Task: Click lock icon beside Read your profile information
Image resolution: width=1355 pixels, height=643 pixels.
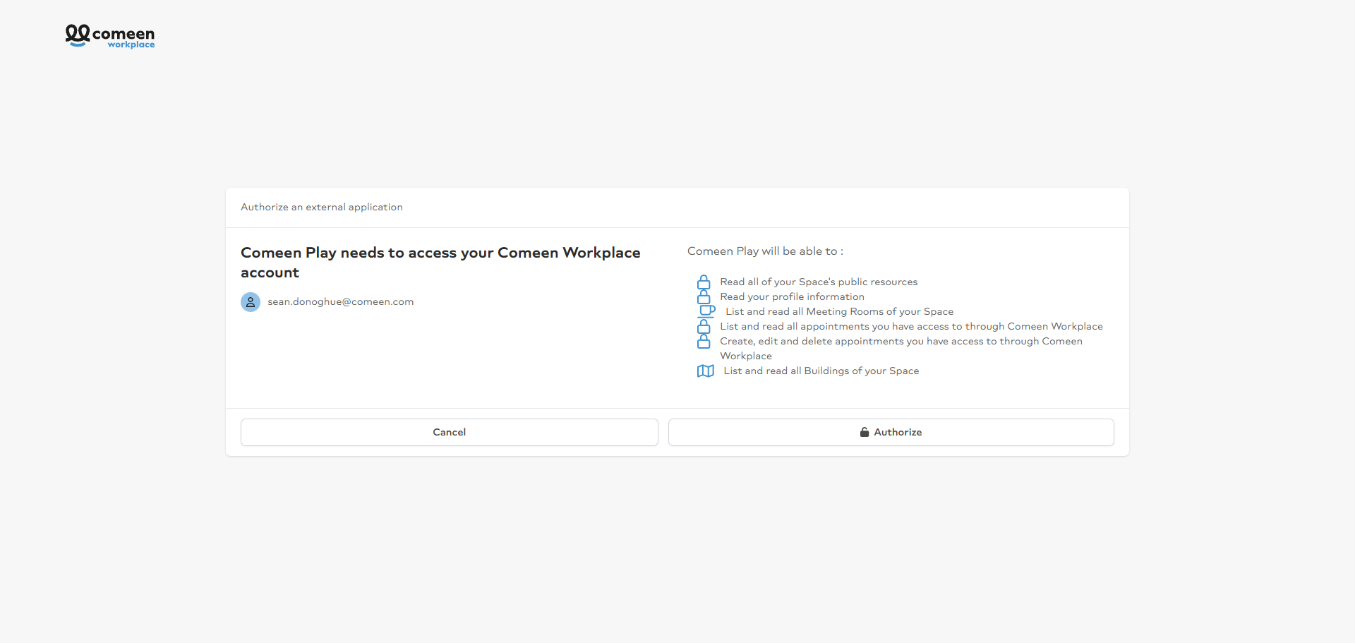Action: pyautogui.click(x=704, y=297)
